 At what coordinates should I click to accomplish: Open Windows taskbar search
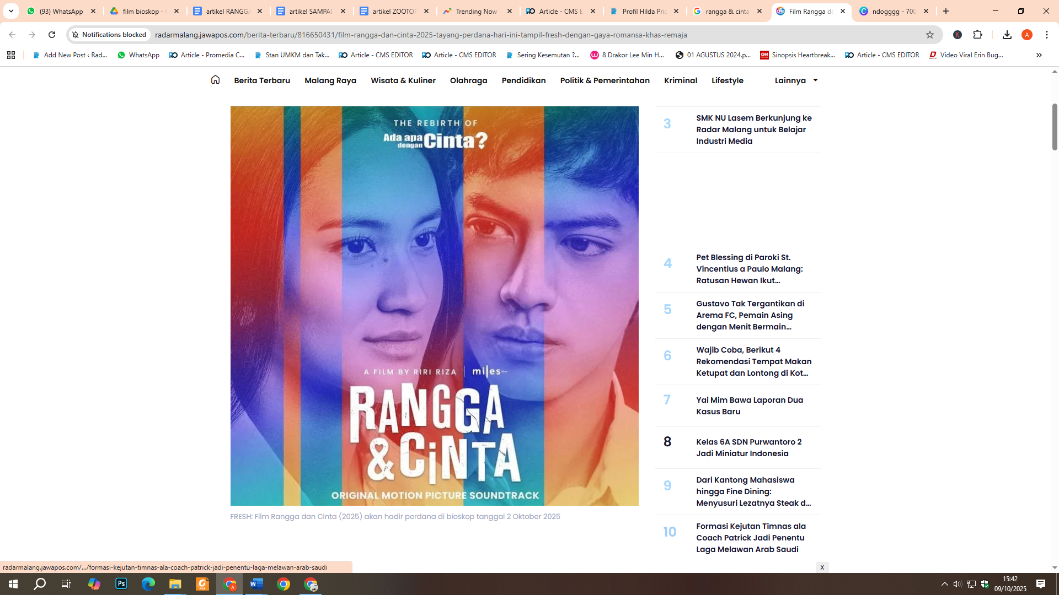[40, 584]
